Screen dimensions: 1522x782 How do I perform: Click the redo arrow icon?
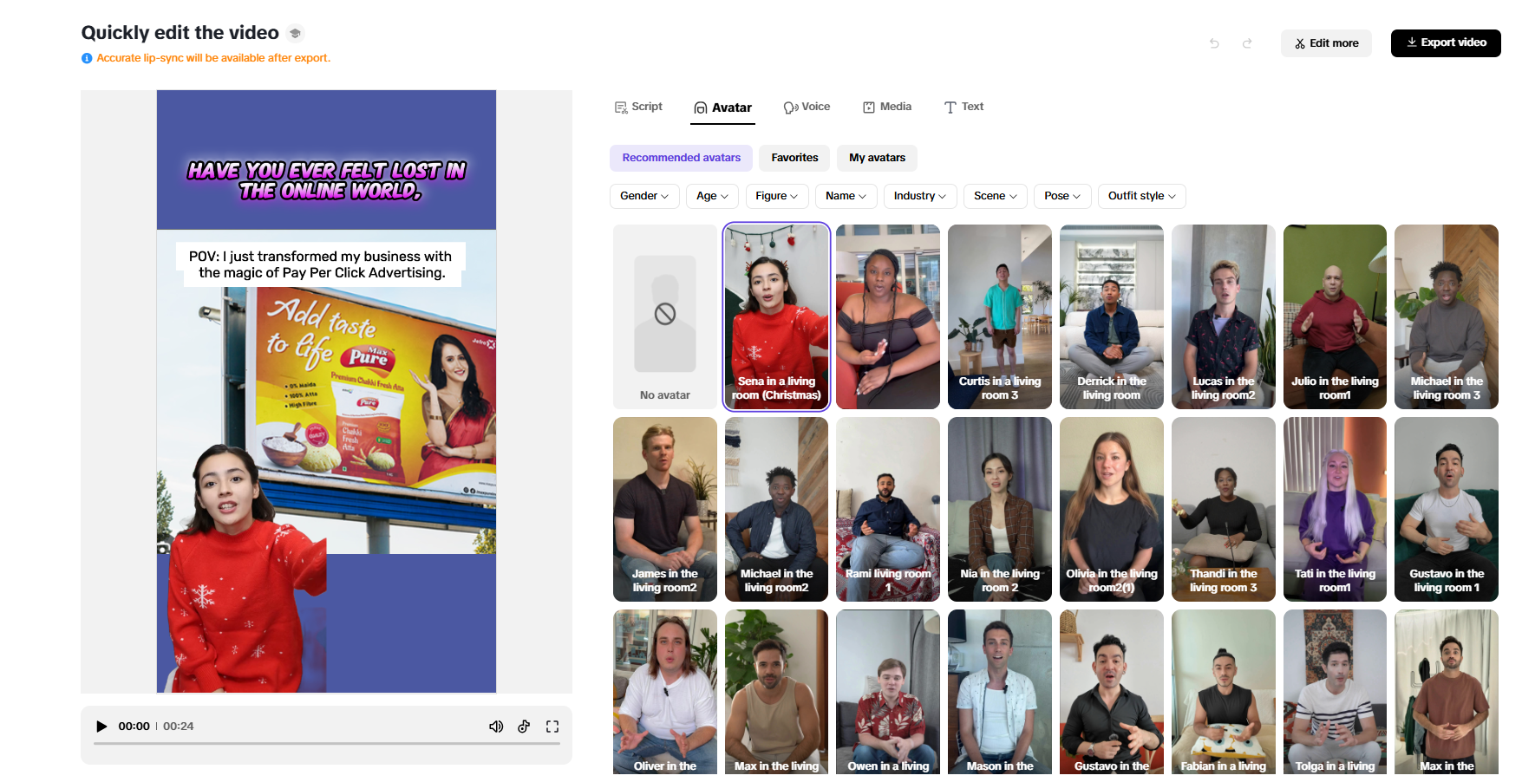click(1247, 43)
